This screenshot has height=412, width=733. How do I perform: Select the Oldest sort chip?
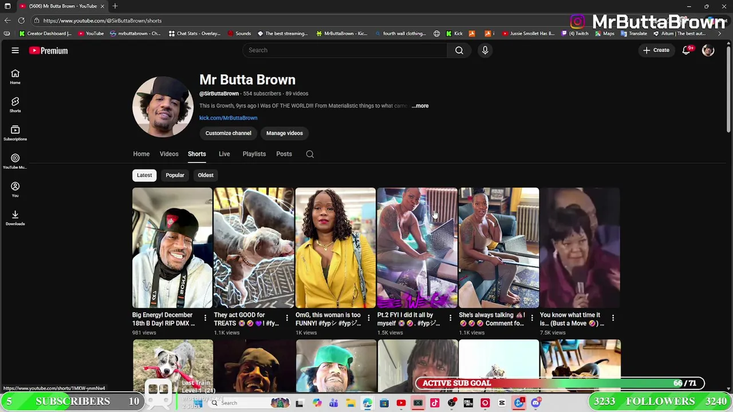pos(206,175)
